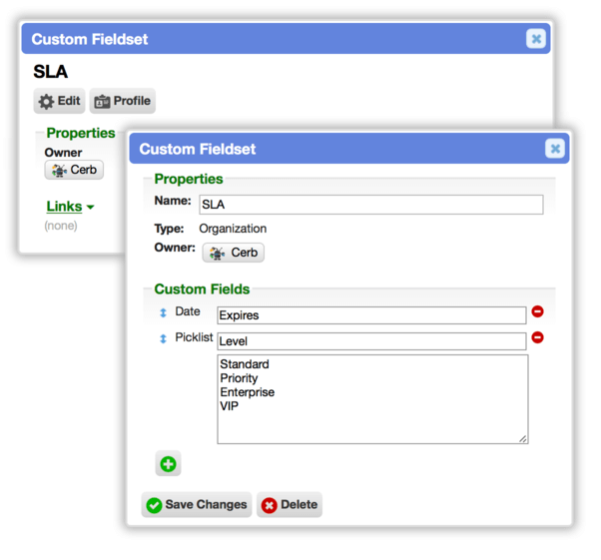The image size is (601, 560).
Task: Click the Links heading link
Action: pyautogui.click(x=64, y=207)
